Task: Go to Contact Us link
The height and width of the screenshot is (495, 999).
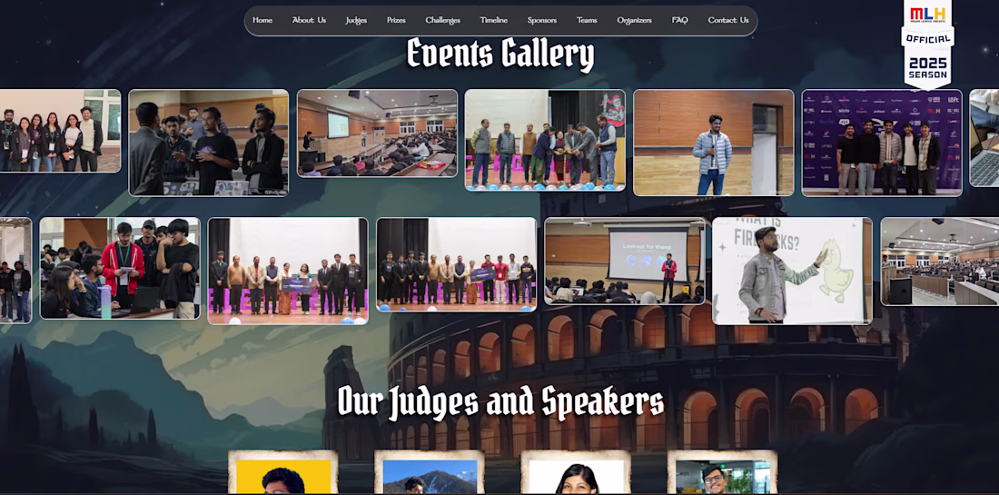Action: [728, 20]
